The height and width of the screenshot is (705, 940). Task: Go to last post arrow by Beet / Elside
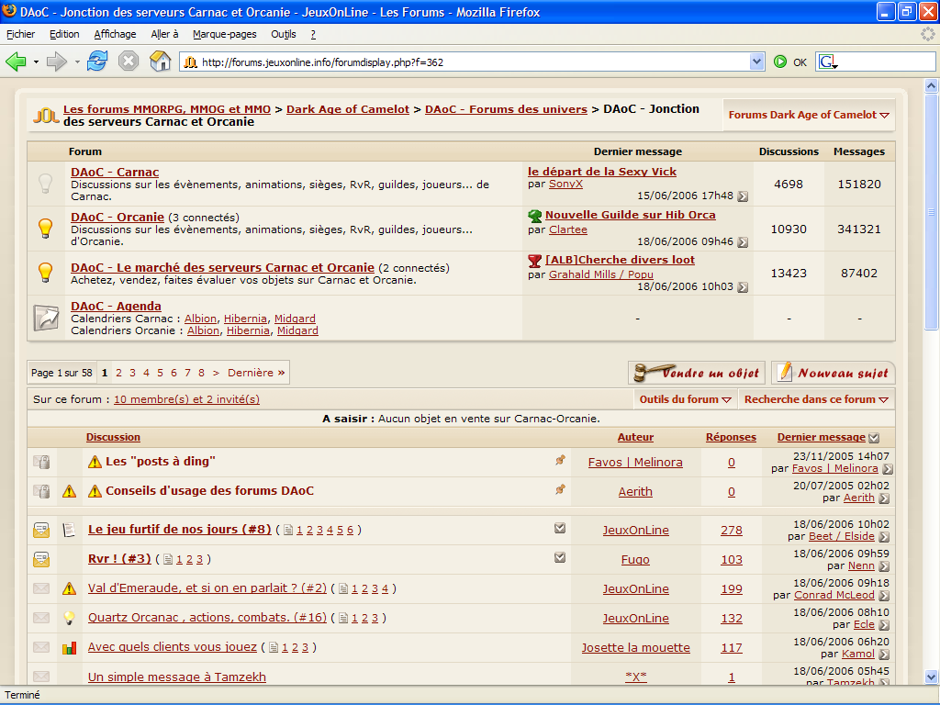tap(884, 537)
